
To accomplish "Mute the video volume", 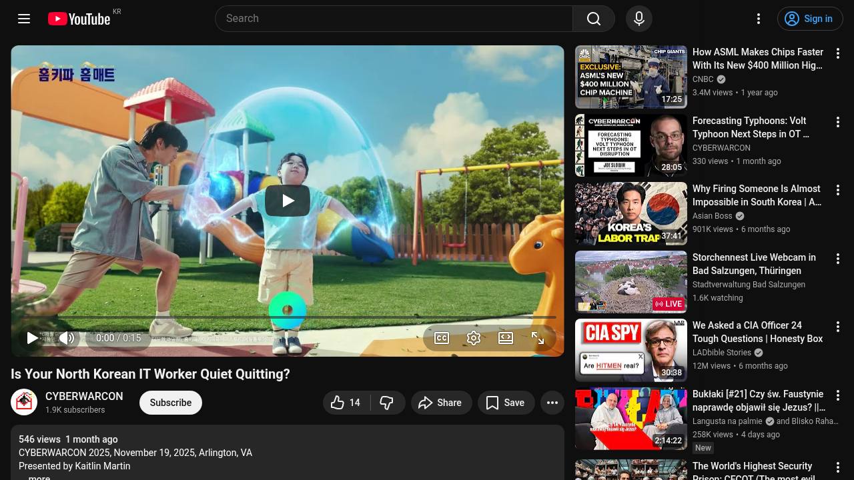I will [67, 338].
